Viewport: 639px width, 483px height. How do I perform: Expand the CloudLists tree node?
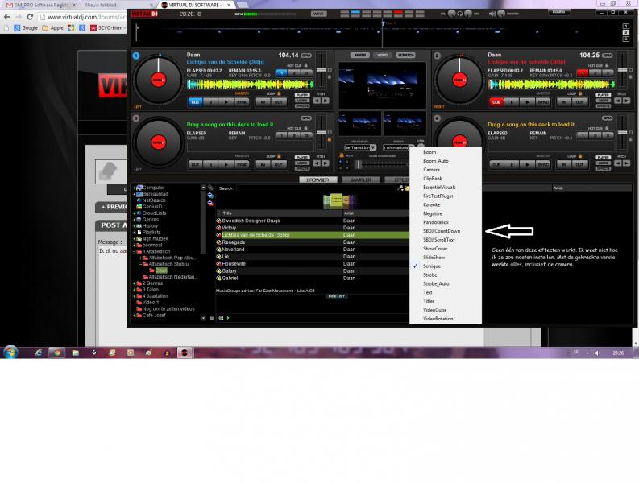pos(134,213)
